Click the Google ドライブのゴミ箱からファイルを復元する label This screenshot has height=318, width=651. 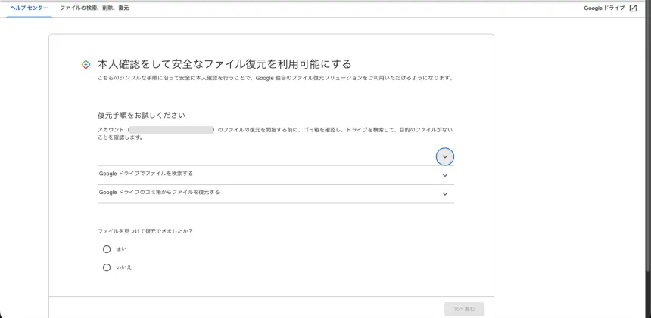click(160, 192)
